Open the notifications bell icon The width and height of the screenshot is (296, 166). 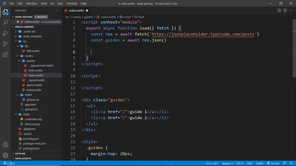[x=291, y=163]
